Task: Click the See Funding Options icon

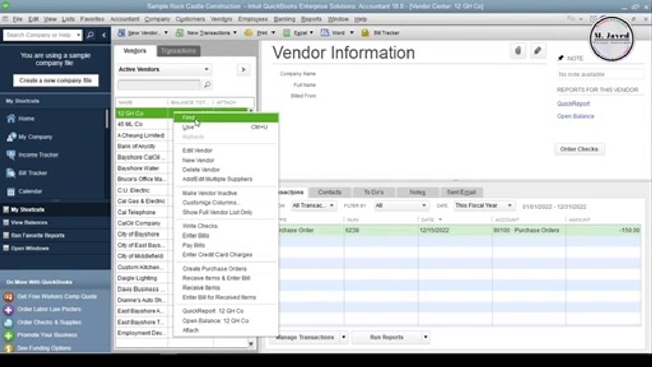Action: (x=8, y=348)
